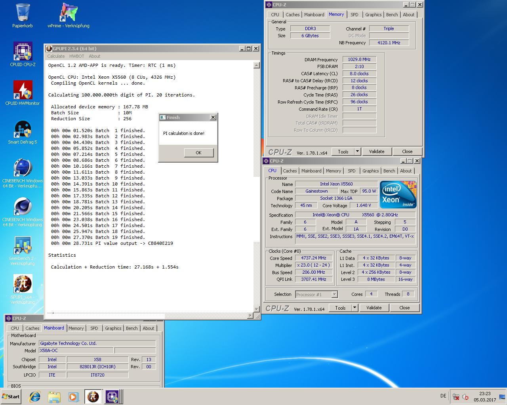Select CPU tab in bottom-left CPU-Z window
Screen dimensions: 507x405
[x=15, y=328]
